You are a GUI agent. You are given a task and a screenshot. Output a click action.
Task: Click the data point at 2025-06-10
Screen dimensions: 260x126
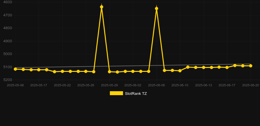(180, 71)
